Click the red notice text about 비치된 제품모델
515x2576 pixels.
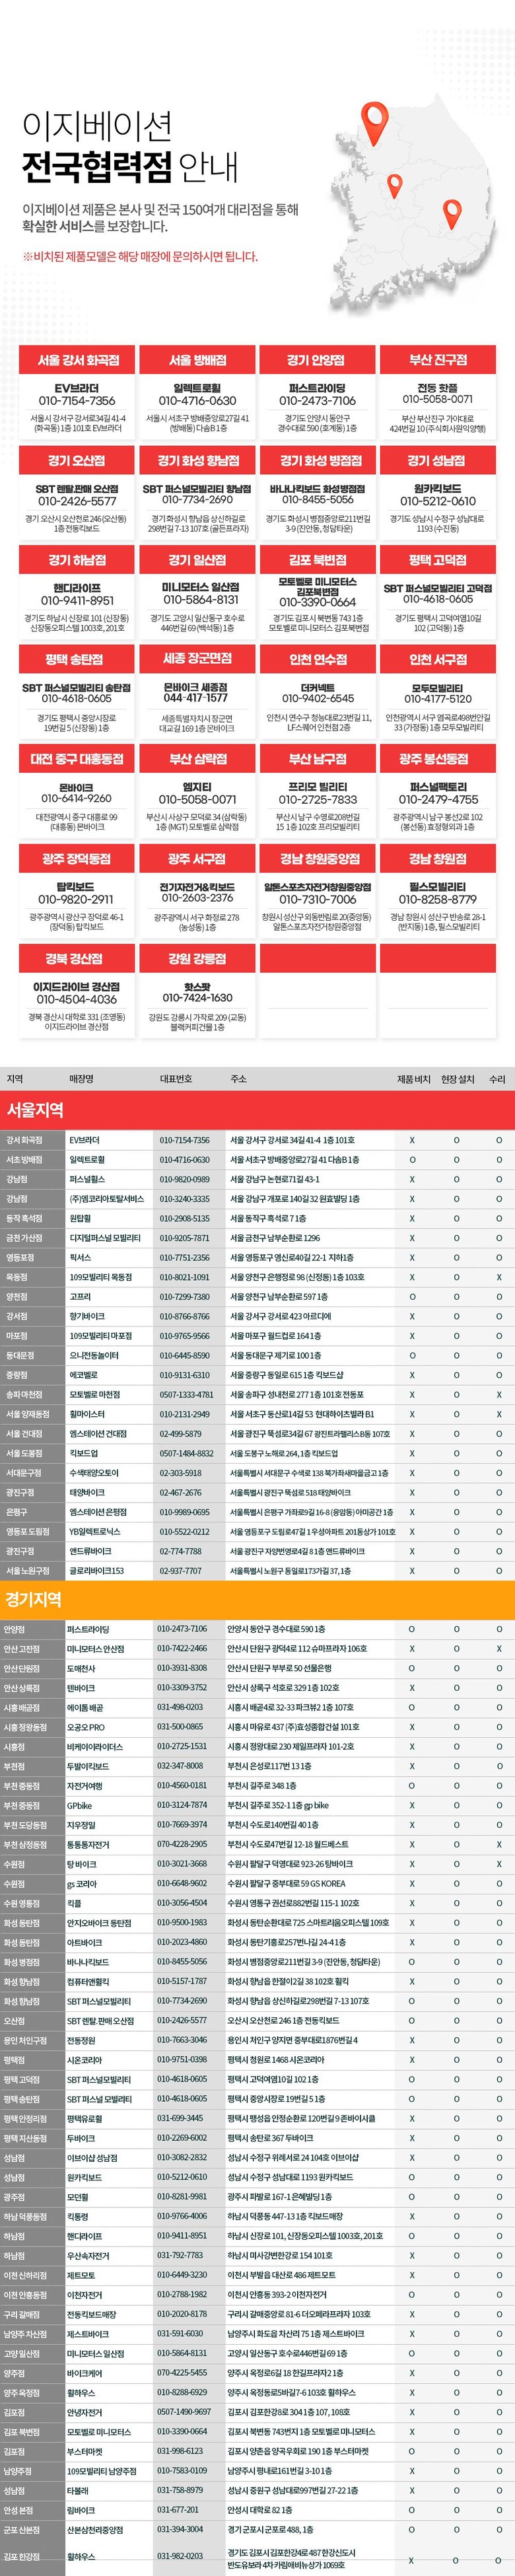coord(140,257)
